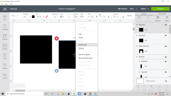Viewport: 171px width, 96px height.
Task: Hide first Square inside Attach group
Action: coord(166,61)
